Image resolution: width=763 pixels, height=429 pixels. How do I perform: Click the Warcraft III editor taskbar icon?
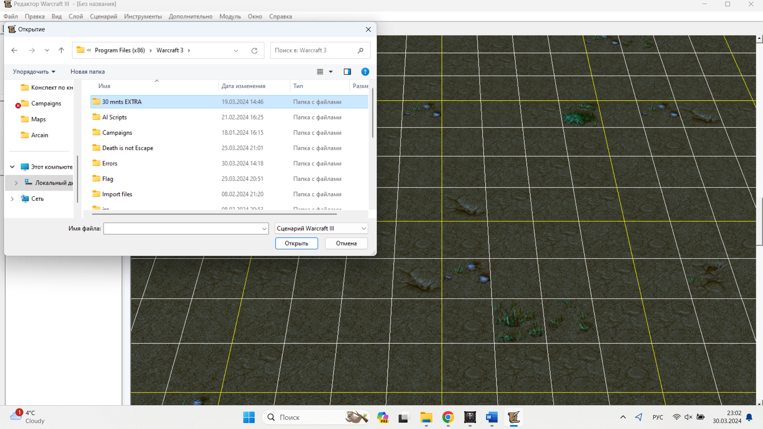pyautogui.click(x=514, y=417)
